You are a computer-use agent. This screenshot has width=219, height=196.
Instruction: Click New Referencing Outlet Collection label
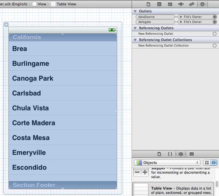click(x=163, y=46)
